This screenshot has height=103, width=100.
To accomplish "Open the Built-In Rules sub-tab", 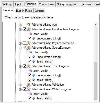I will [x=24, y=11].
